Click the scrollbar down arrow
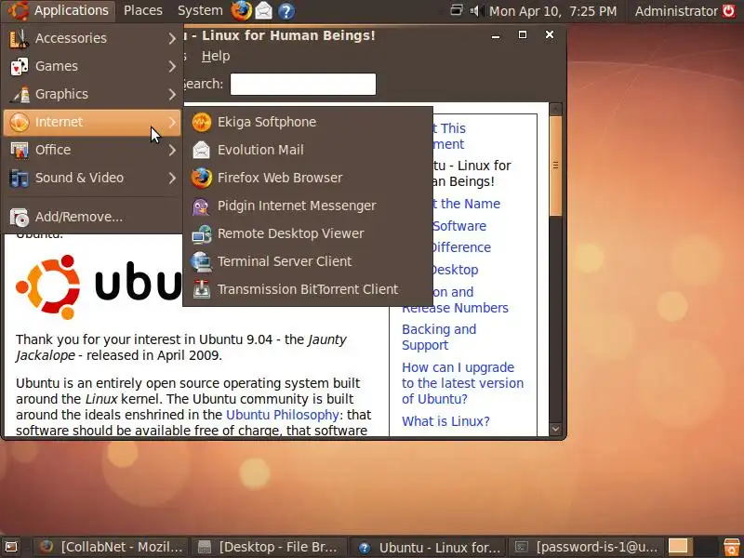This screenshot has width=744, height=558. 555,429
